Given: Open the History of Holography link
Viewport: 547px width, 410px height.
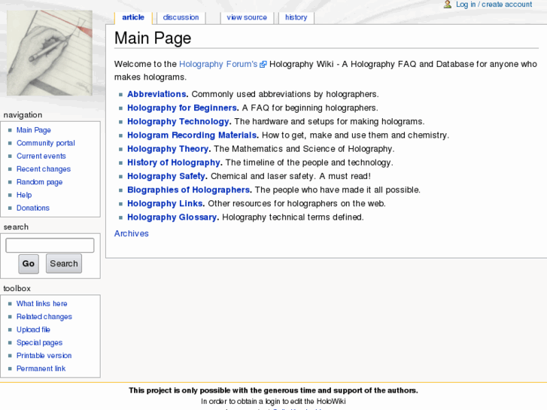Looking at the screenshot, I should point(173,162).
